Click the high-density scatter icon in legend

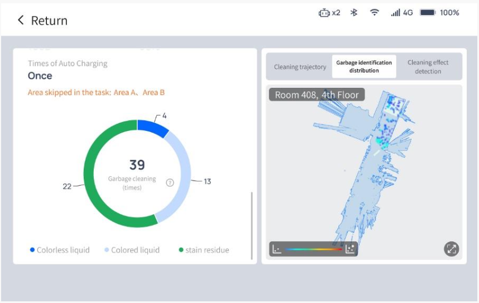click(350, 249)
